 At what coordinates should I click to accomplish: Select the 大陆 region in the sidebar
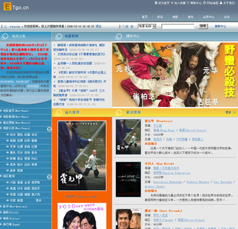(x=13, y=182)
